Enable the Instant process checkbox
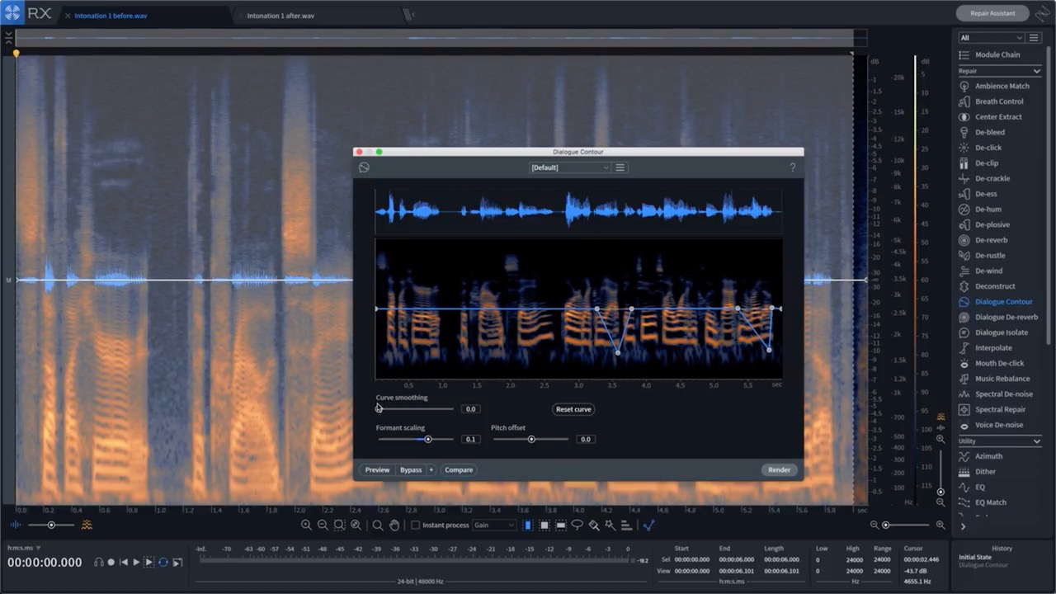This screenshot has height=594, width=1056. 415,526
